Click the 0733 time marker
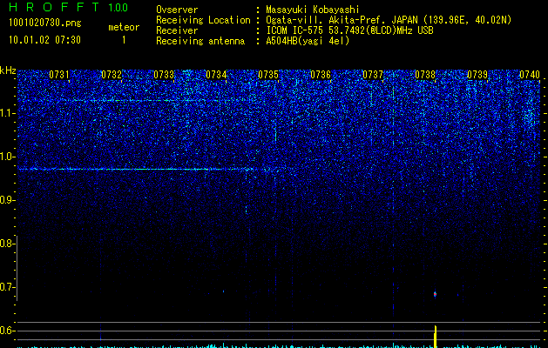Image resolution: width=548 pixels, height=348 pixels. coord(164,75)
